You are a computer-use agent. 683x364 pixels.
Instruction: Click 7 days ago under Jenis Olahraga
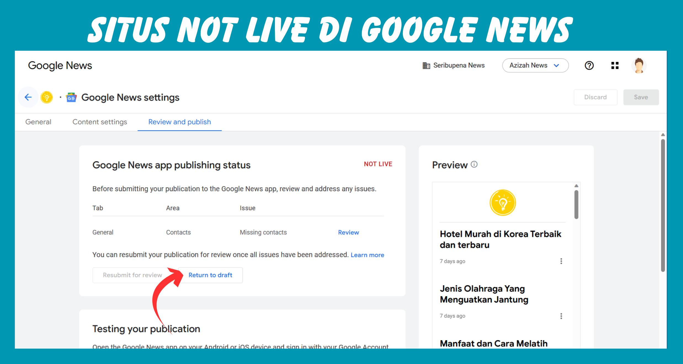pyautogui.click(x=452, y=316)
